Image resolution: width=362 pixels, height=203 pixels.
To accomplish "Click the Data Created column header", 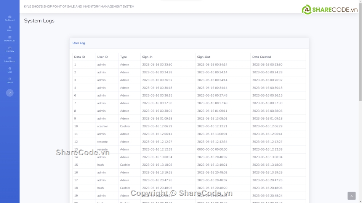I will (x=261, y=57).
